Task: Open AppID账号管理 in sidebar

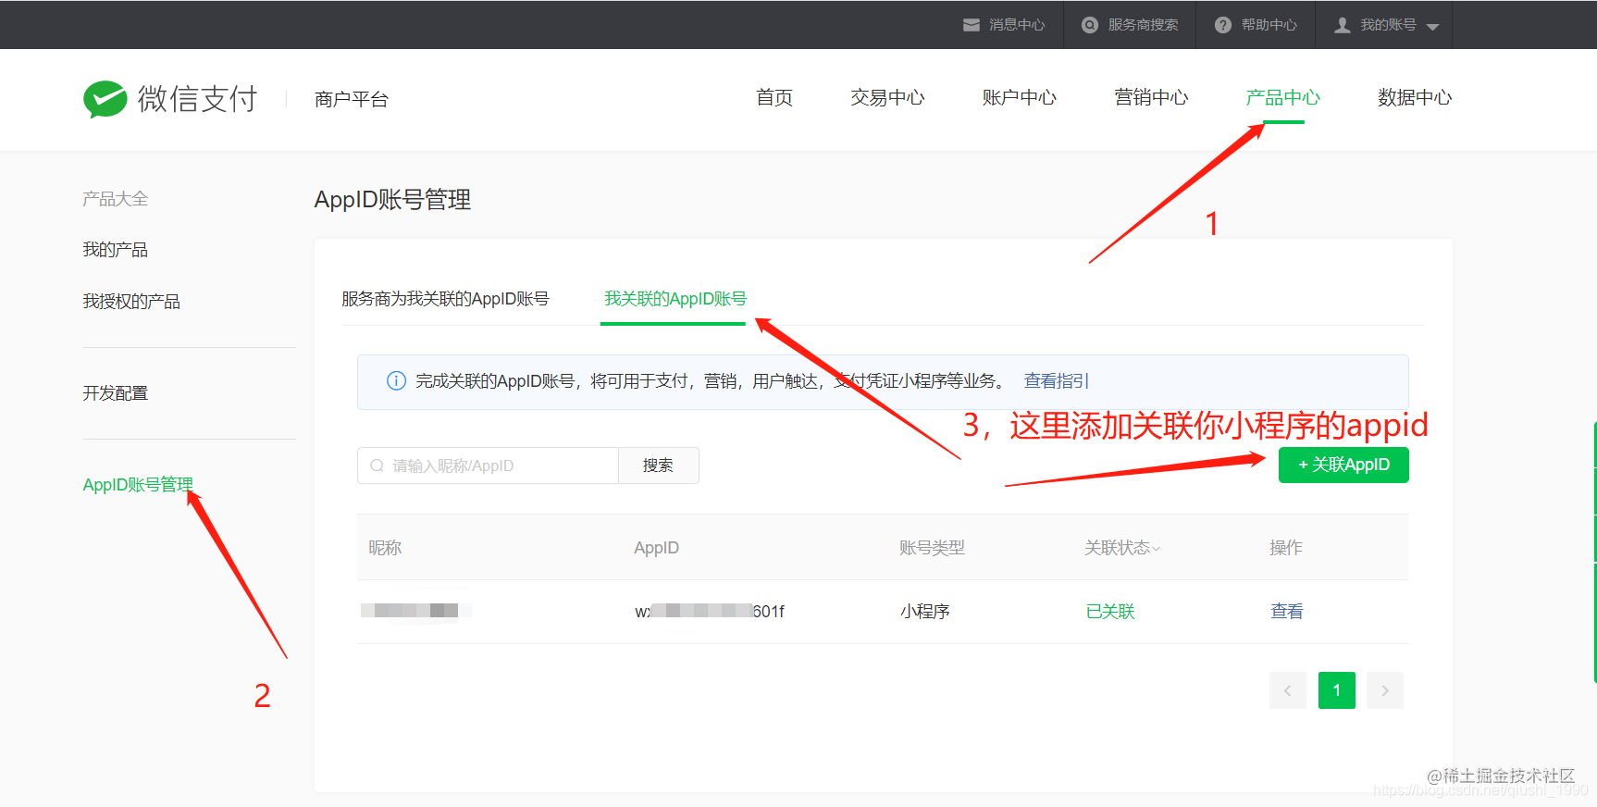Action: click(x=138, y=485)
